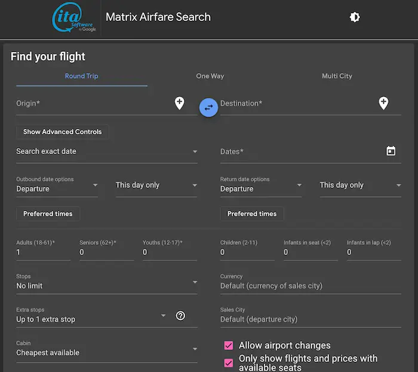
Task: Click the Matrix Airfare Search title
Action: pyautogui.click(x=158, y=17)
